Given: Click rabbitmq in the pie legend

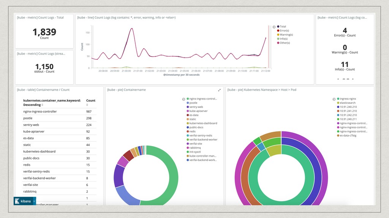Looking at the screenshot, I should click(195, 148).
